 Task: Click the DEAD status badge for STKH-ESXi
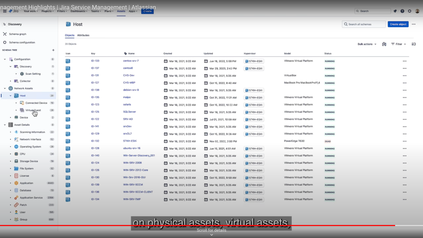(x=328, y=141)
